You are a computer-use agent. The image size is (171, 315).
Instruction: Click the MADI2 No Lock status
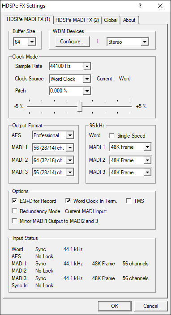[44, 271]
